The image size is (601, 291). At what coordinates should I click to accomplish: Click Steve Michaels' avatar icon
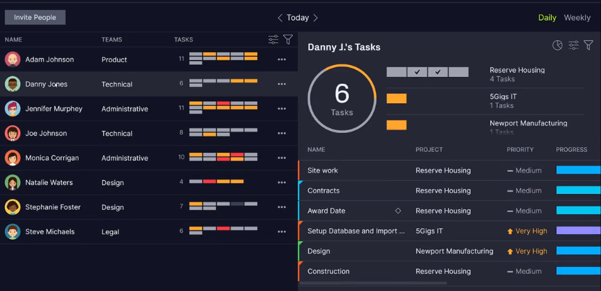pos(13,232)
